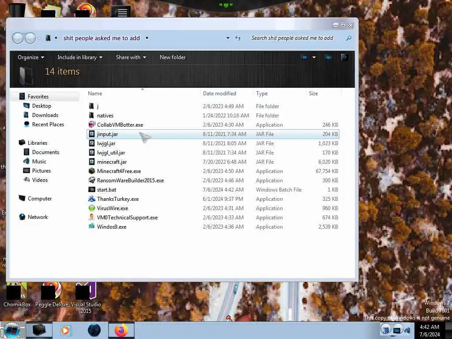This screenshot has width=452, height=339.
Task: Open the taskbar clock showing 4:42 AM
Action: click(x=429, y=331)
